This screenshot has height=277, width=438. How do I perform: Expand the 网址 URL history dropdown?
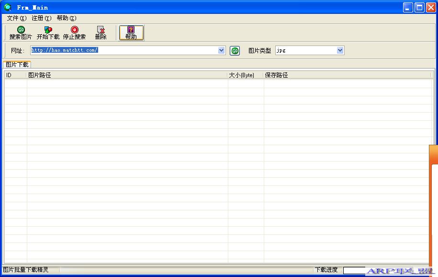pos(221,50)
